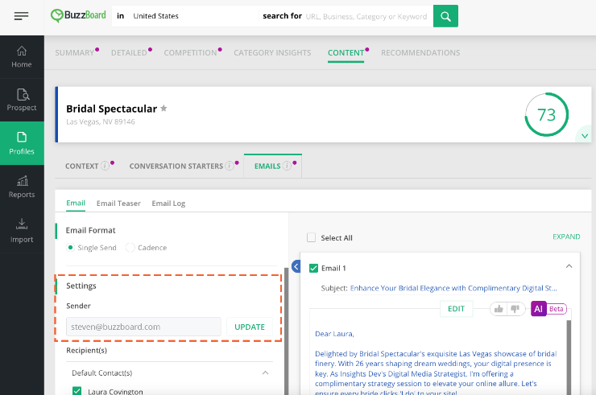The image size is (596, 395).
Task: Switch to the DETAILED tab
Action: (129, 53)
